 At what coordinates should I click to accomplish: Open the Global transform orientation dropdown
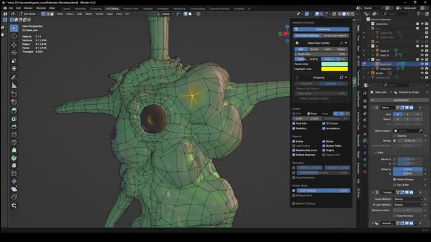click(165, 13)
